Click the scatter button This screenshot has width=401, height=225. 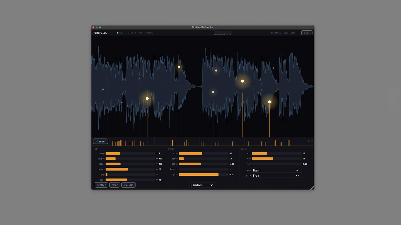101,185
